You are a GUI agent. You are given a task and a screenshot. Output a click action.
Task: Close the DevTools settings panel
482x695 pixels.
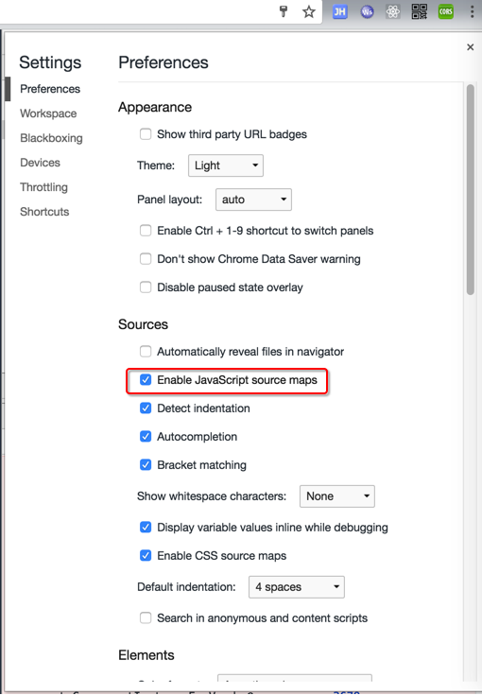(470, 47)
